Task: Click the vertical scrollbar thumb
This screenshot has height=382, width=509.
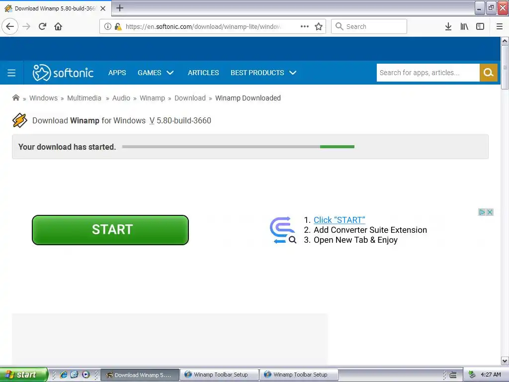Action: coord(505,67)
